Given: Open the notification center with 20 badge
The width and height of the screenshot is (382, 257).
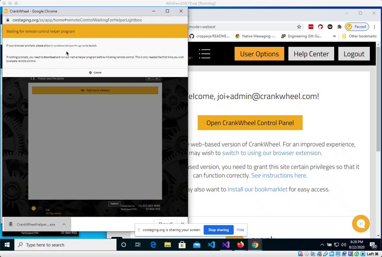Looking at the screenshot, I should (373, 245).
